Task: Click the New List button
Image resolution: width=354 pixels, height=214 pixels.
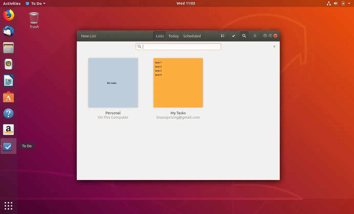Action: [x=89, y=36]
